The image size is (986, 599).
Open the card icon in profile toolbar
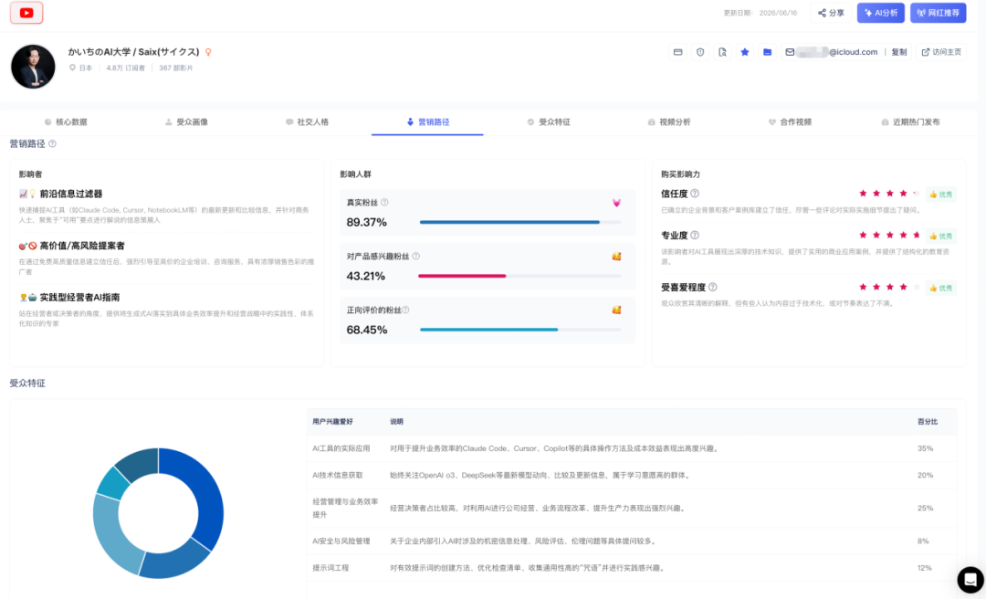pyautogui.click(x=677, y=52)
